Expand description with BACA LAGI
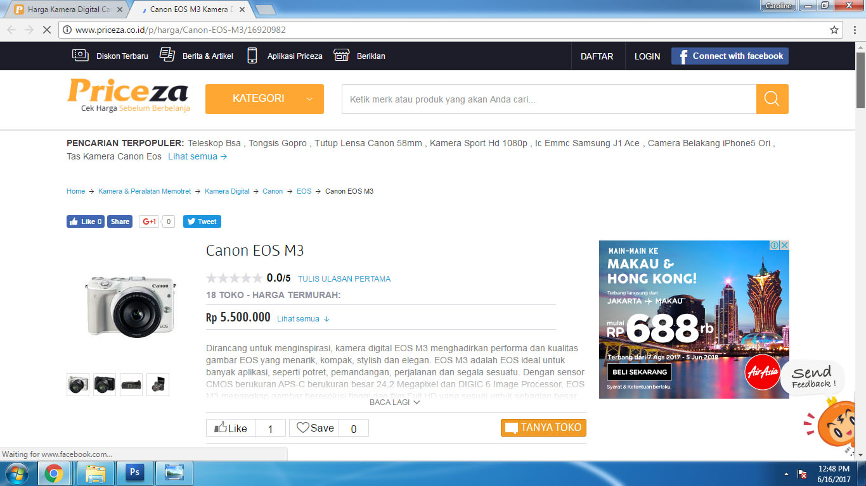 [x=394, y=402]
